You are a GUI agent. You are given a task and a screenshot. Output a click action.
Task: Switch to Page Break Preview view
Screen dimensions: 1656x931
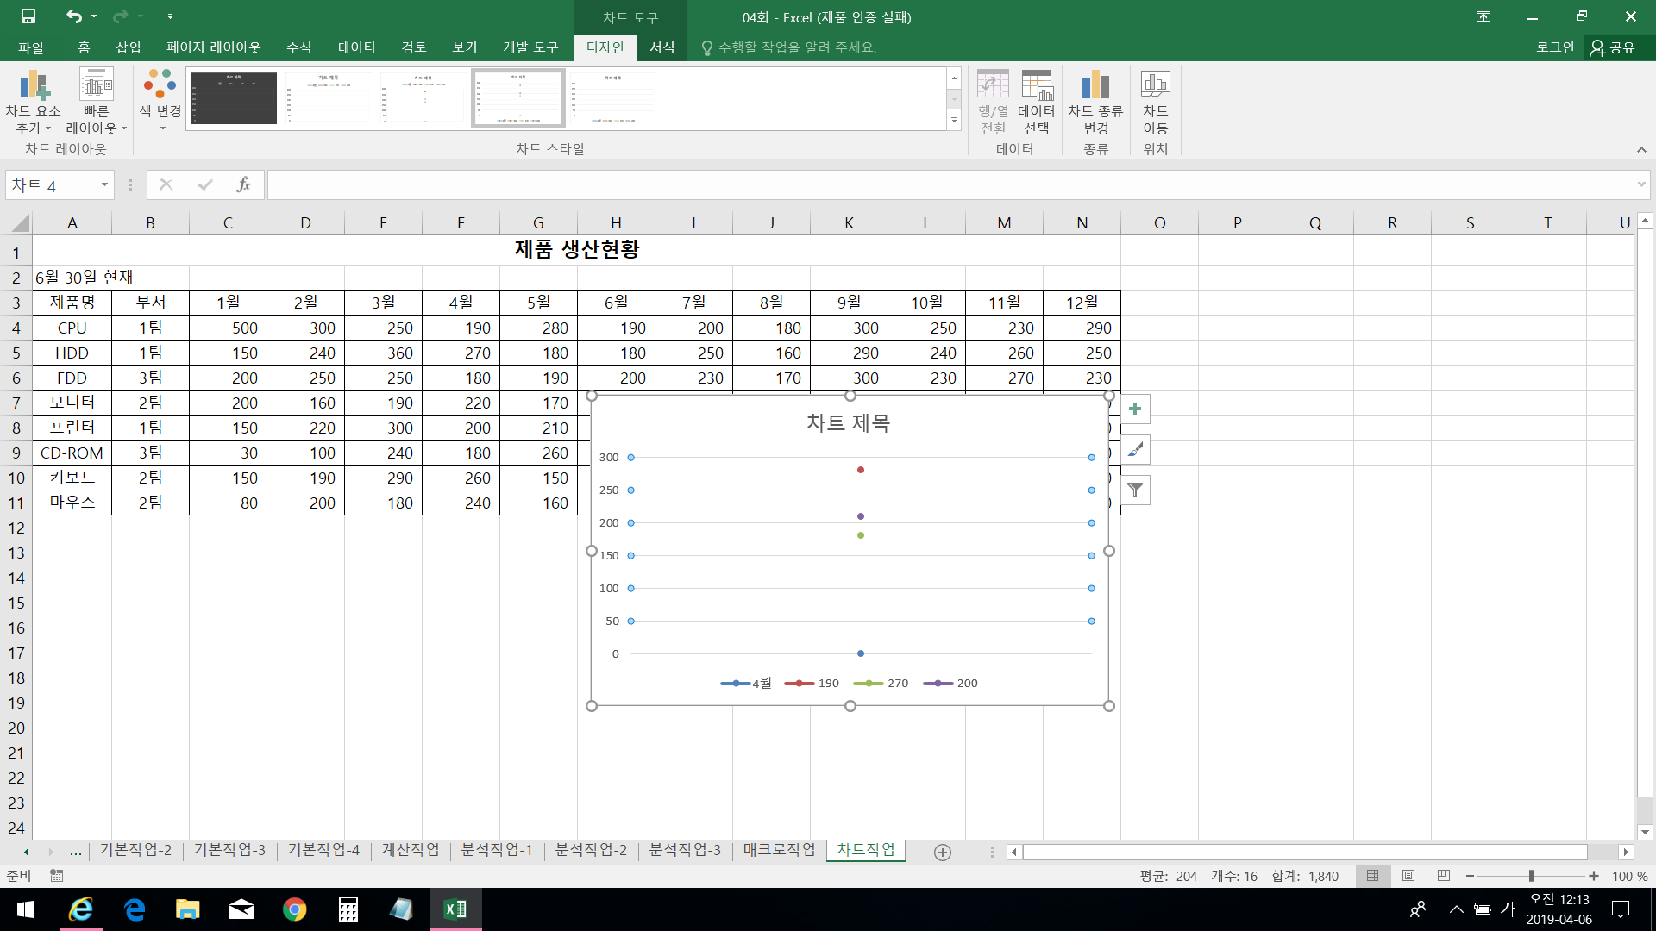click(x=1444, y=876)
